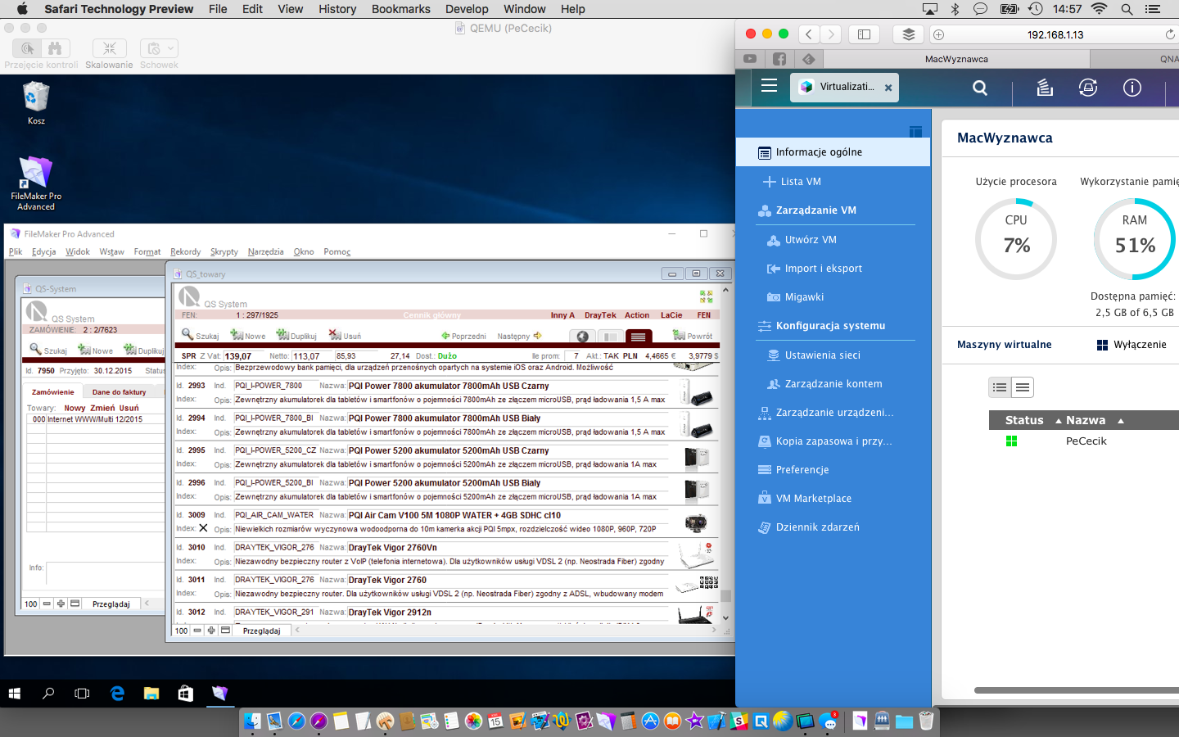Screen dimensions: 1179x737
Task: Open the FileMaker Pro Advanced desktop shortcut
Action: pyautogui.click(x=36, y=183)
